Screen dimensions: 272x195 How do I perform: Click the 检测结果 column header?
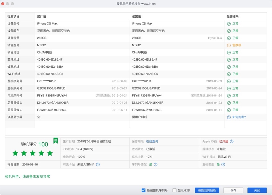233,16
